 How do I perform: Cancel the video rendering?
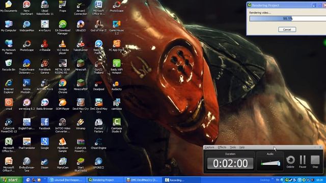coord(287,29)
